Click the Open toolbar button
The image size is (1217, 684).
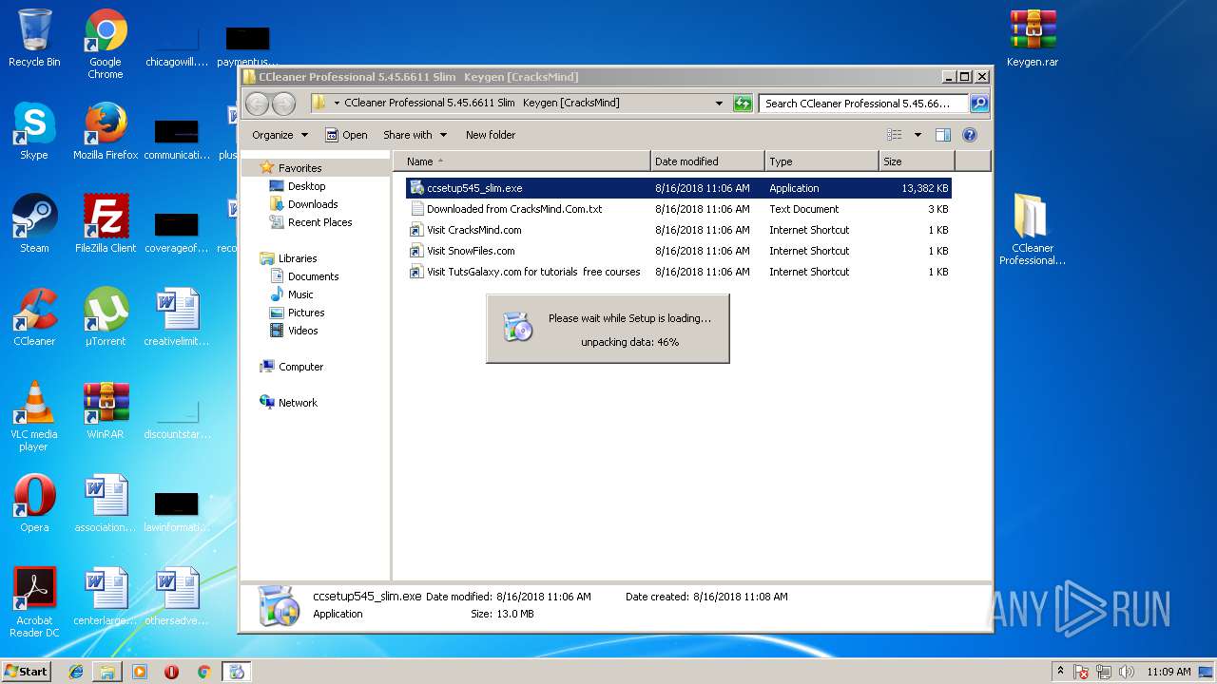tap(346, 135)
